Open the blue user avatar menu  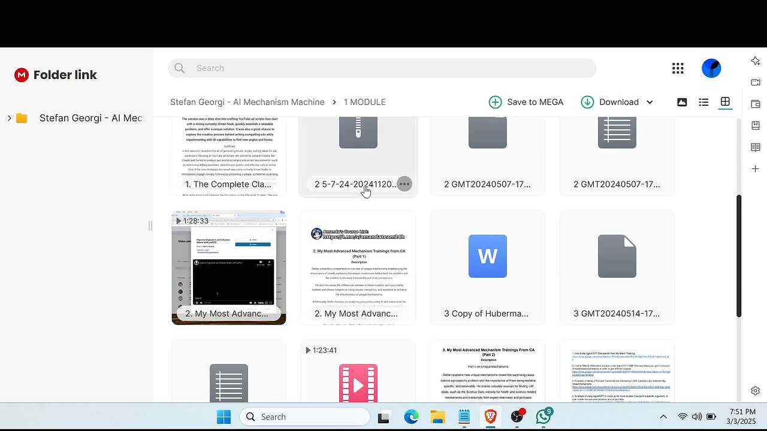[x=711, y=68]
